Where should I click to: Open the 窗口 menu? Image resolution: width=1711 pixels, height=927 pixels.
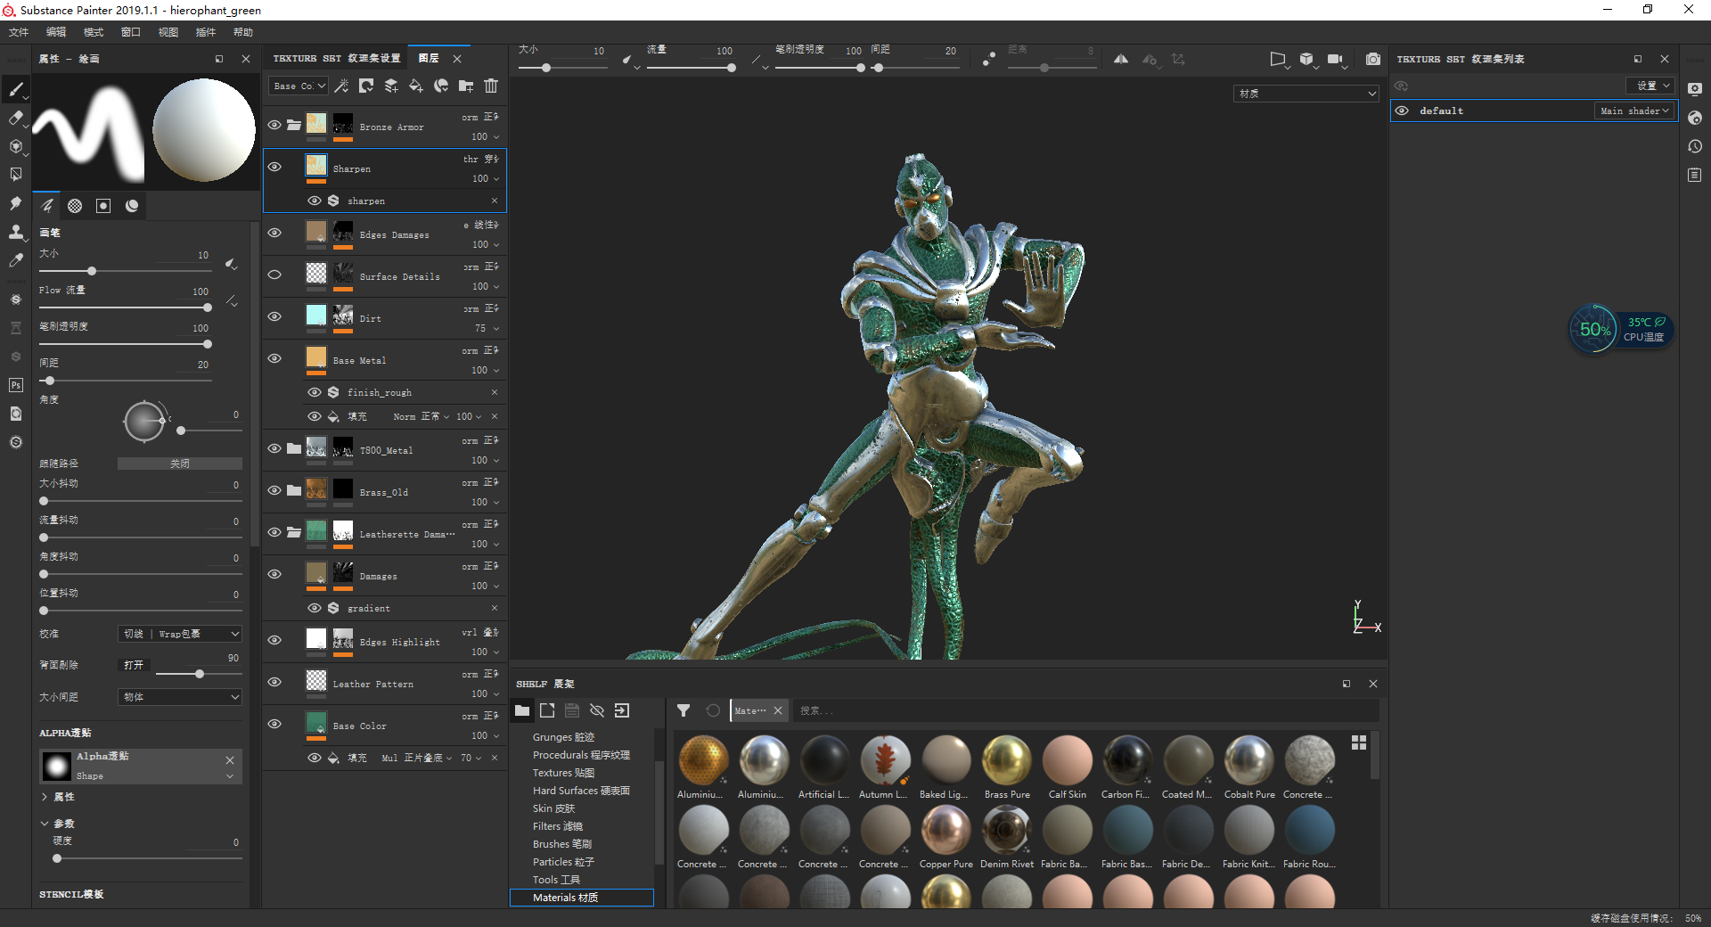coord(131,32)
